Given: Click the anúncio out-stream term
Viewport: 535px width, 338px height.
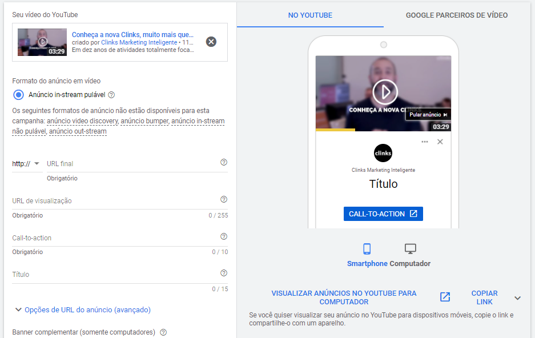Looking at the screenshot, I should pos(78,131).
